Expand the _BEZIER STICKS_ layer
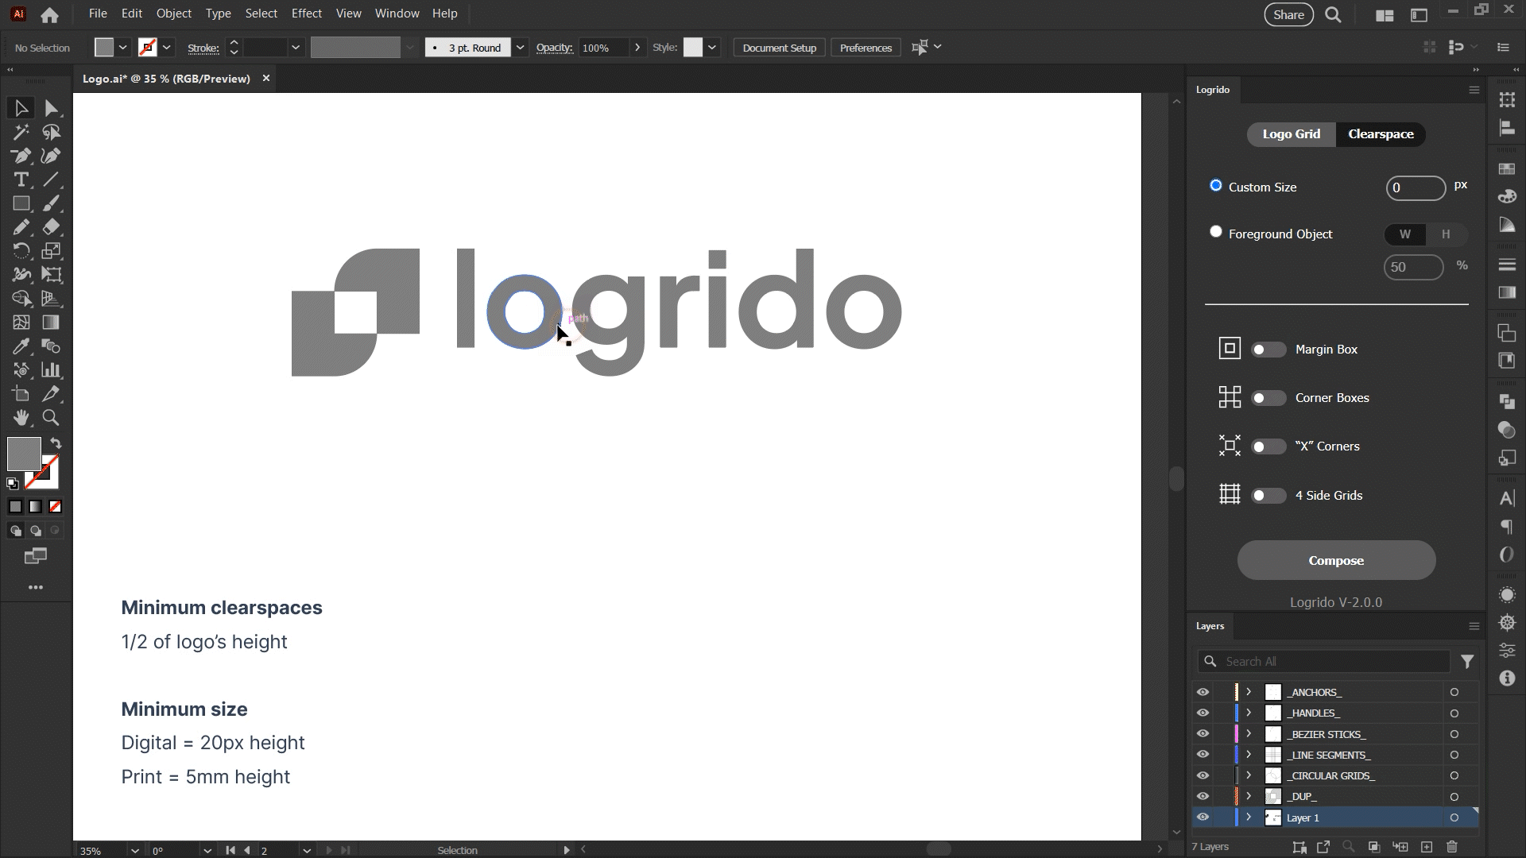 point(1249,734)
